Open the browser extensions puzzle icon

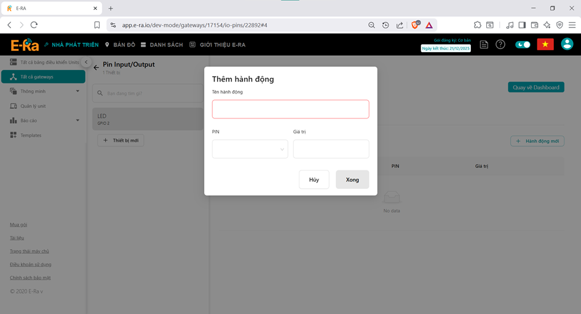point(478,25)
